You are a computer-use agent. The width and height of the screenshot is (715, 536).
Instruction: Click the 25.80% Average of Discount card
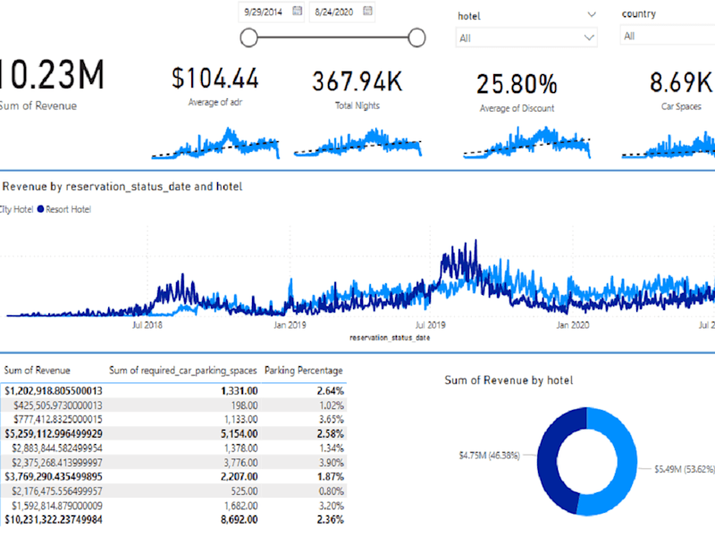[517, 93]
